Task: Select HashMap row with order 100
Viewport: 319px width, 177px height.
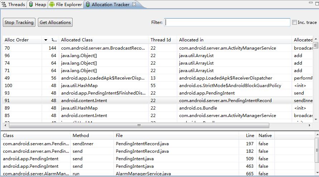Action: point(158,86)
